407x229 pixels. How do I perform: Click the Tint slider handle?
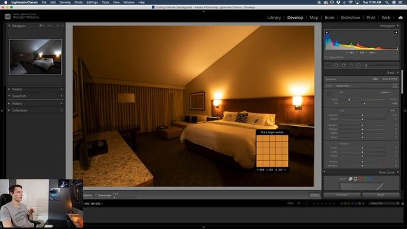364,104
